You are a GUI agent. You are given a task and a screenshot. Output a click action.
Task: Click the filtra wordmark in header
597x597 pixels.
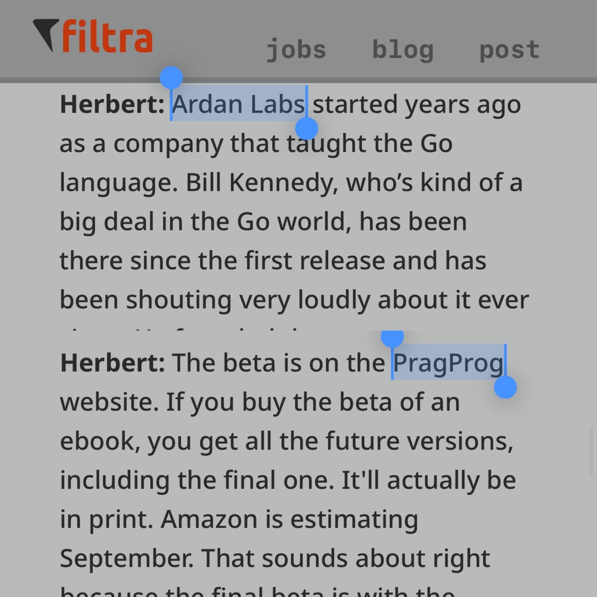click(x=107, y=36)
